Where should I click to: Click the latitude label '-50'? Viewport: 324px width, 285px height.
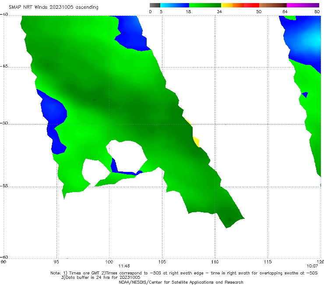pos(4,123)
